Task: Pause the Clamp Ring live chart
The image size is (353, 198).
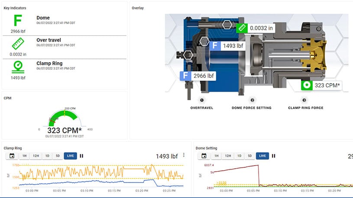Action: pyautogui.click(x=81, y=156)
